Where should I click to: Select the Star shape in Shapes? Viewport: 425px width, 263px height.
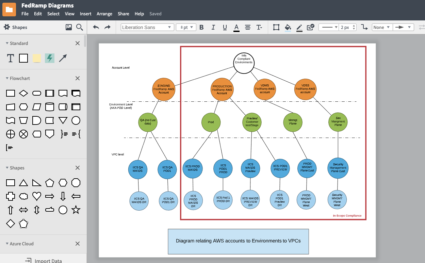(x=76, y=210)
